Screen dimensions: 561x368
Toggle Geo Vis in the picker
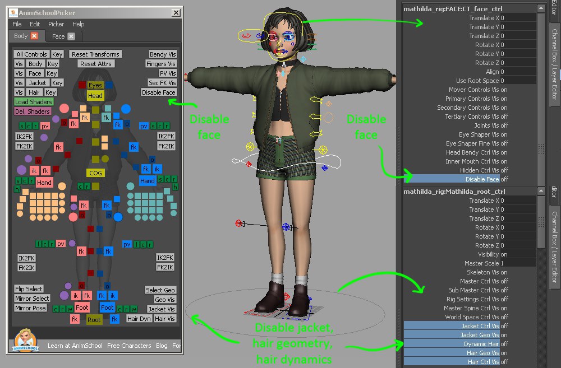(x=164, y=300)
